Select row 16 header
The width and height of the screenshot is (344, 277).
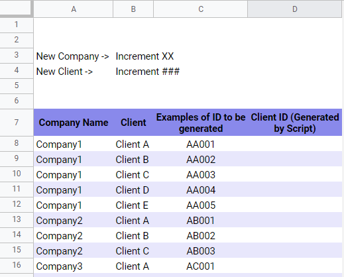(17, 265)
